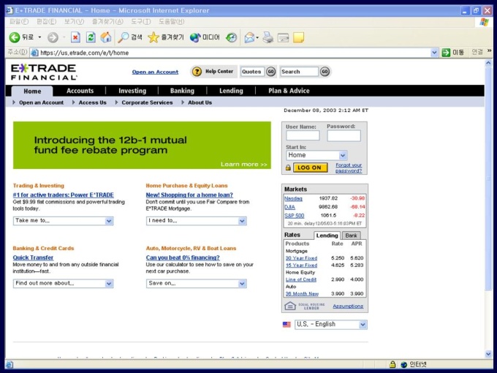Open the 'Save on...' dropdown

point(242,283)
